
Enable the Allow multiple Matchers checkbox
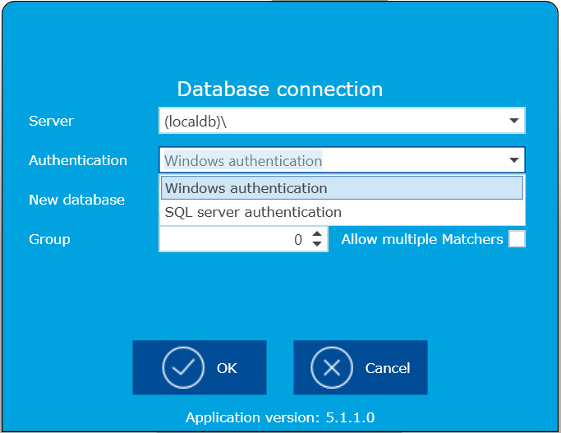coord(517,239)
